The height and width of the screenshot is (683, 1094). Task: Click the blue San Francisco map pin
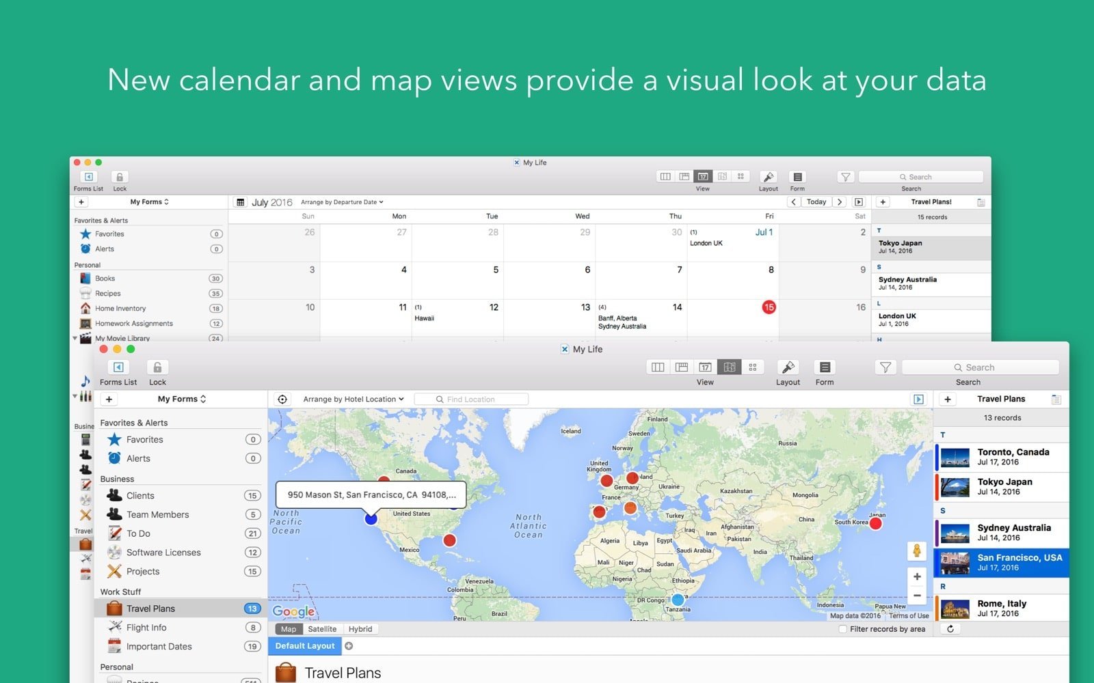tap(371, 519)
